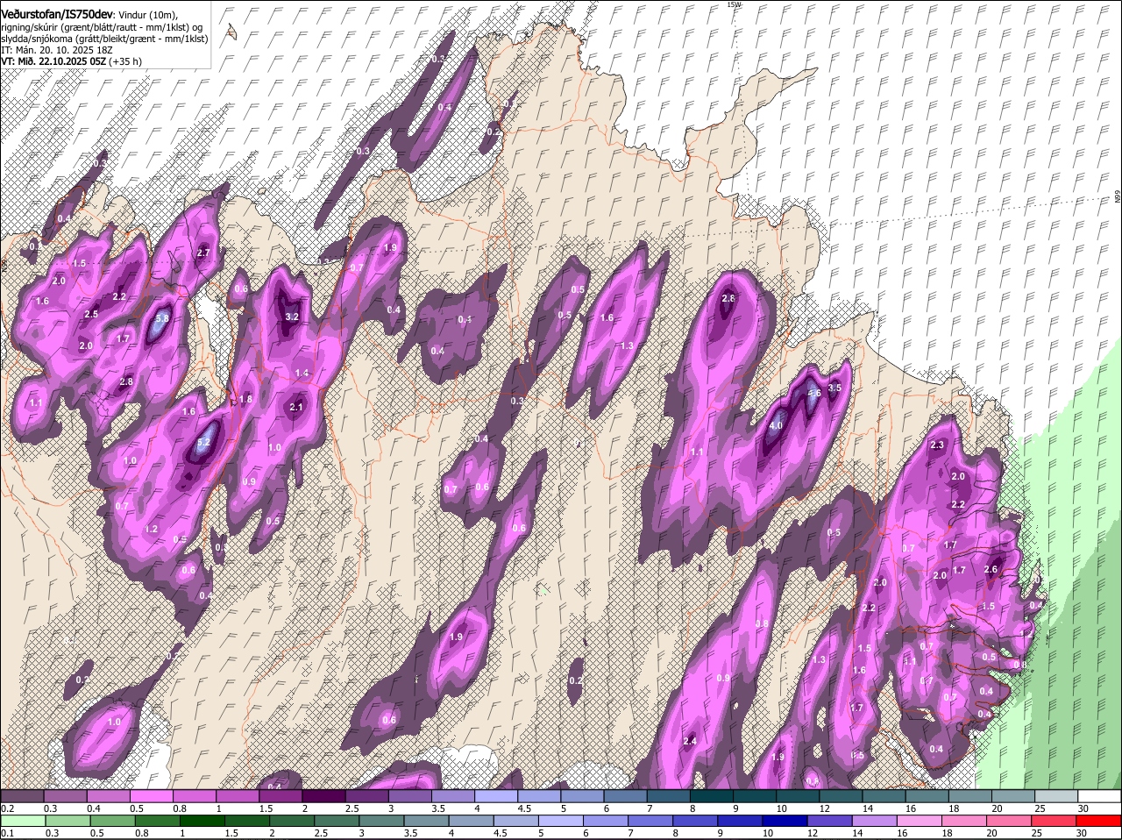The height and width of the screenshot is (840, 1122).
Task: Select the 3.2 value label on map
Action: coord(293,317)
